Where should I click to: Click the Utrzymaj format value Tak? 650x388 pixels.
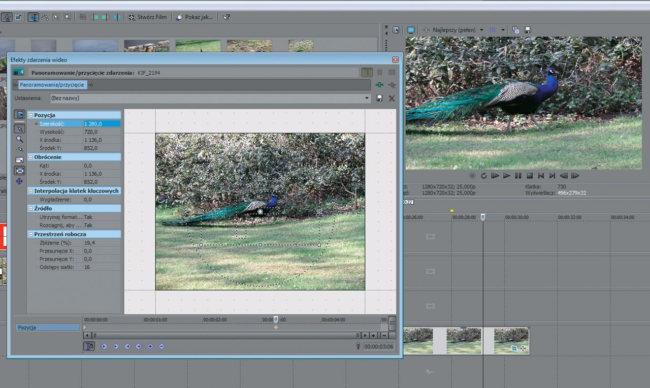(102, 217)
